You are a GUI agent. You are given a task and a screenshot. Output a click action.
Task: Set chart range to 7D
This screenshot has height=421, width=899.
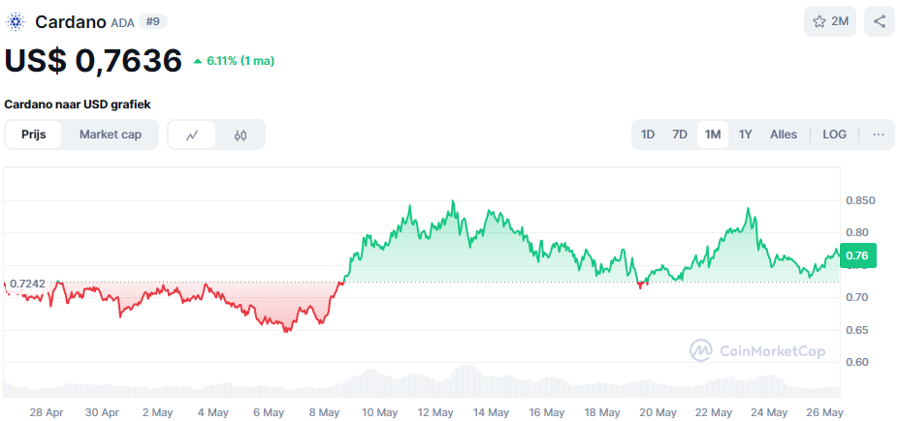(680, 135)
